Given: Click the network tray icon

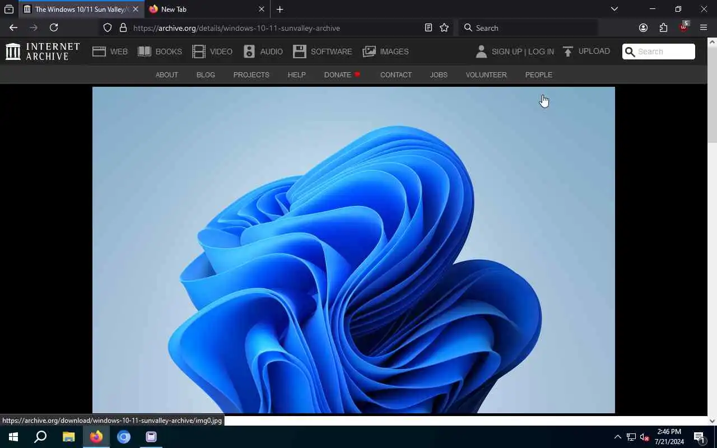Looking at the screenshot, I should (631, 437).
